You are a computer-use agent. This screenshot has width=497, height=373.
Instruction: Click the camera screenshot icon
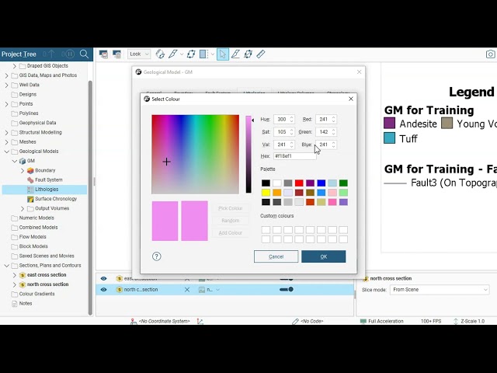[490, 54]
